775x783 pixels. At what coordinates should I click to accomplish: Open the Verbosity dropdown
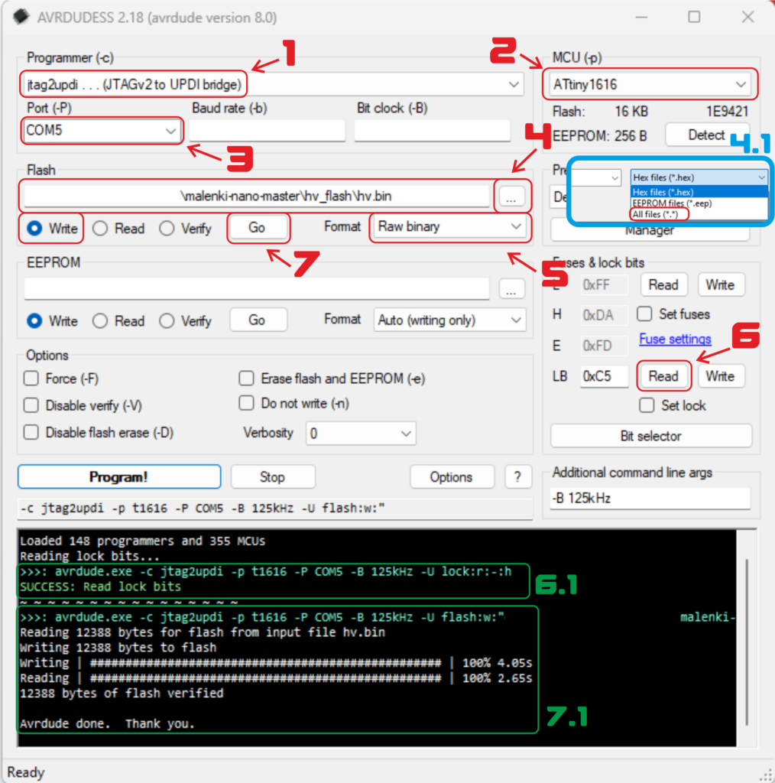(x=361, y=434)
